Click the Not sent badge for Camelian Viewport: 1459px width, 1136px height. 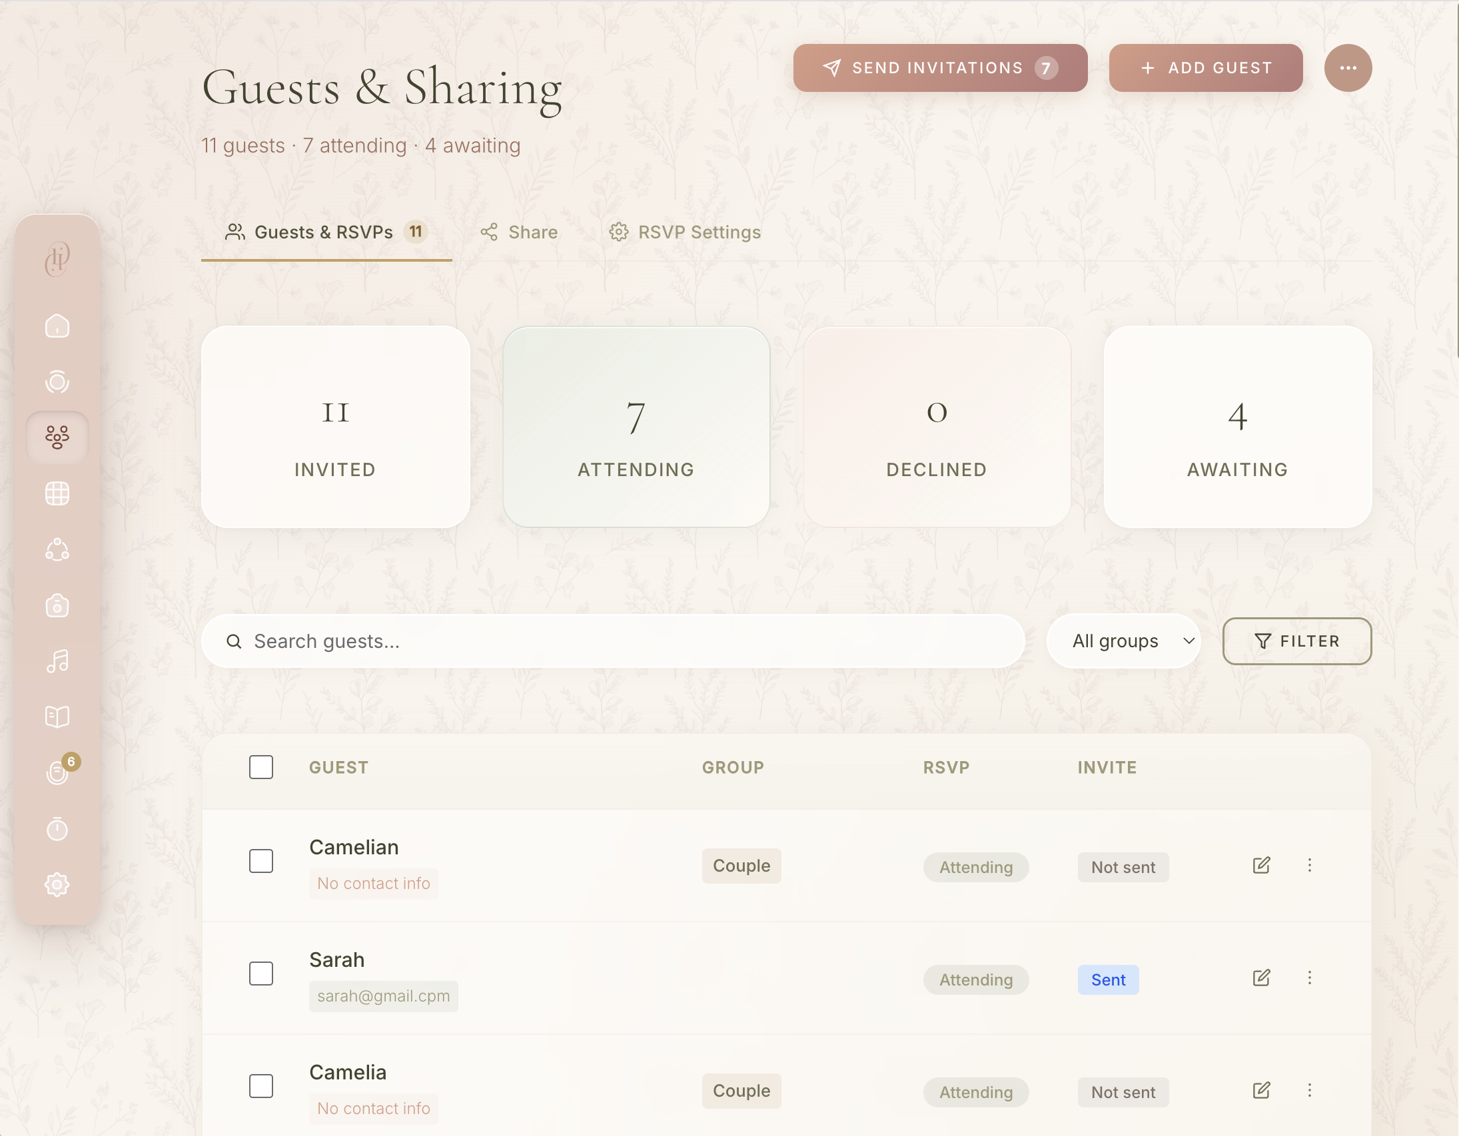(x=1123, y=868)
